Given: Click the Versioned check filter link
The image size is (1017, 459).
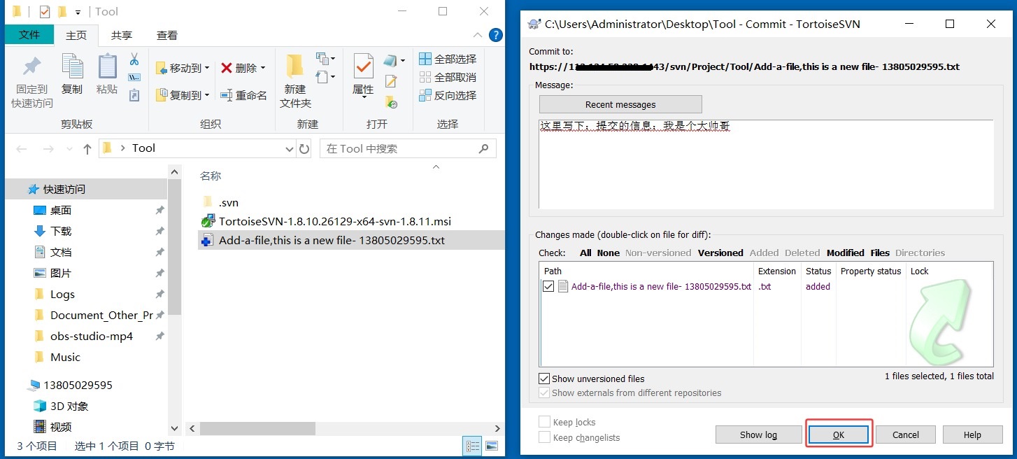Looking at the screenshot, I should tap(720, 253).
